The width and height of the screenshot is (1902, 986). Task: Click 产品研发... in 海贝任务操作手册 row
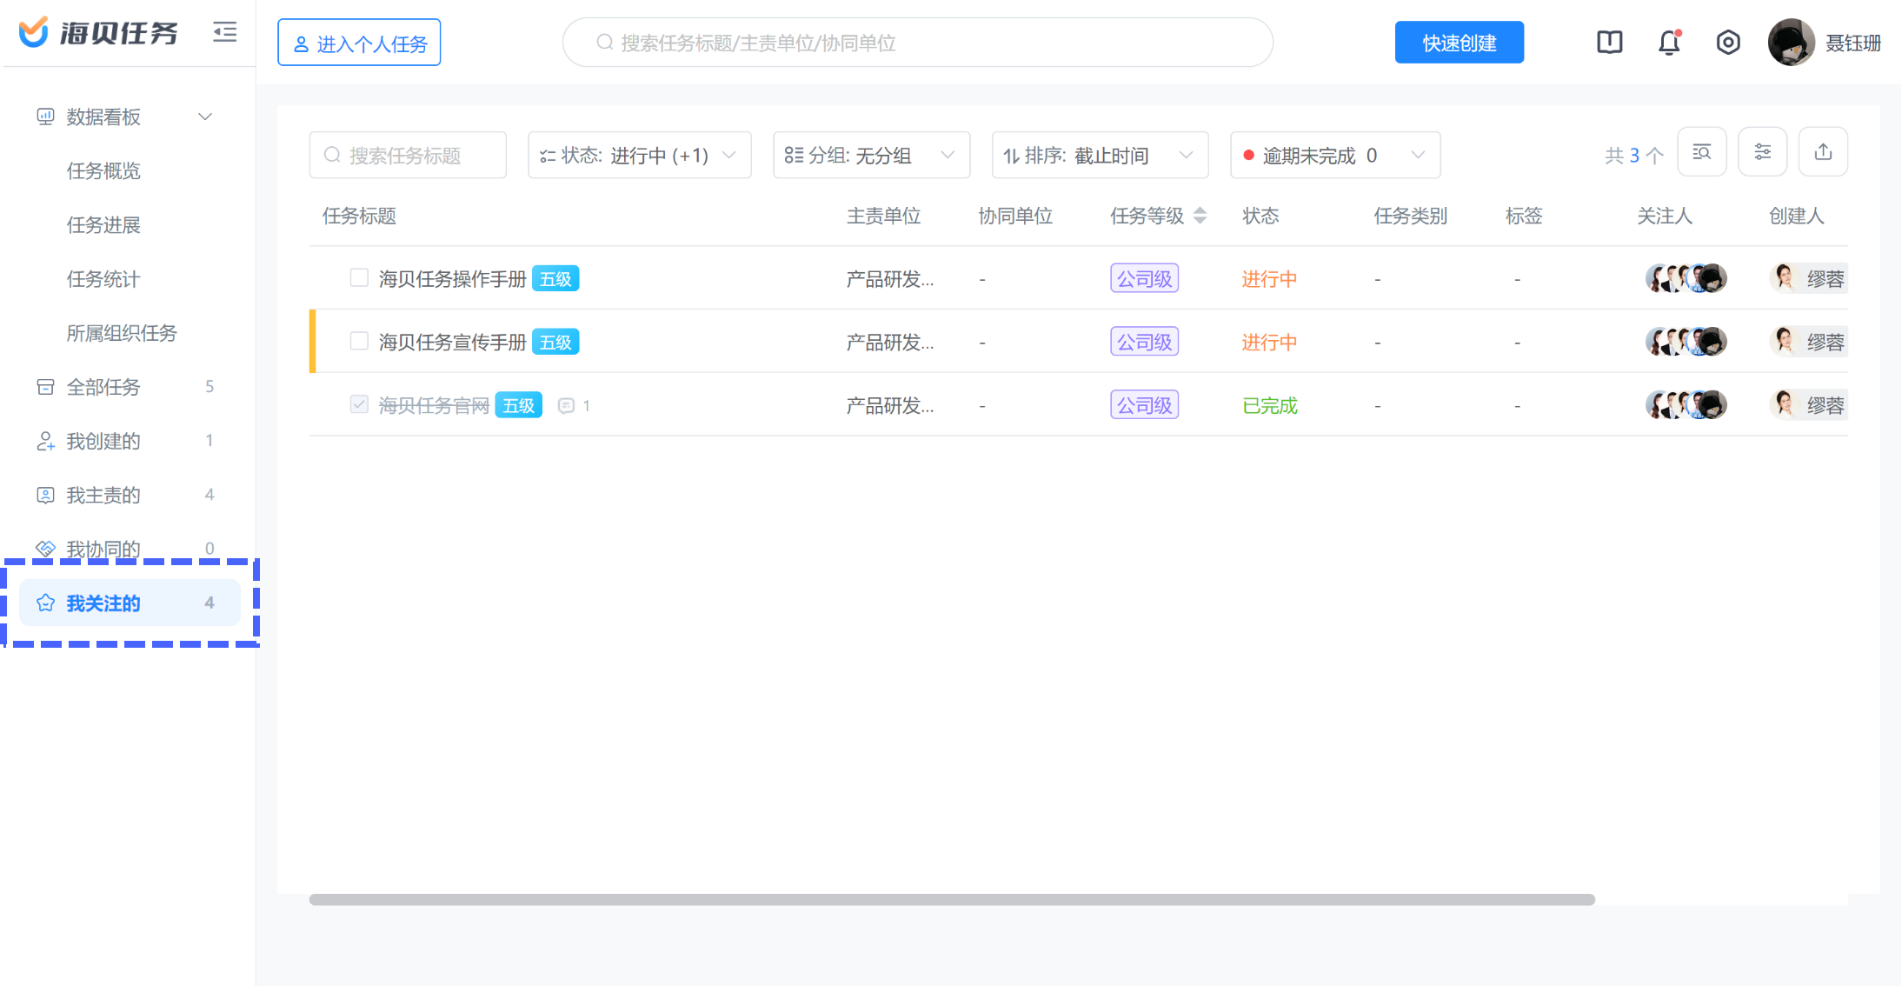pos(890,278)
